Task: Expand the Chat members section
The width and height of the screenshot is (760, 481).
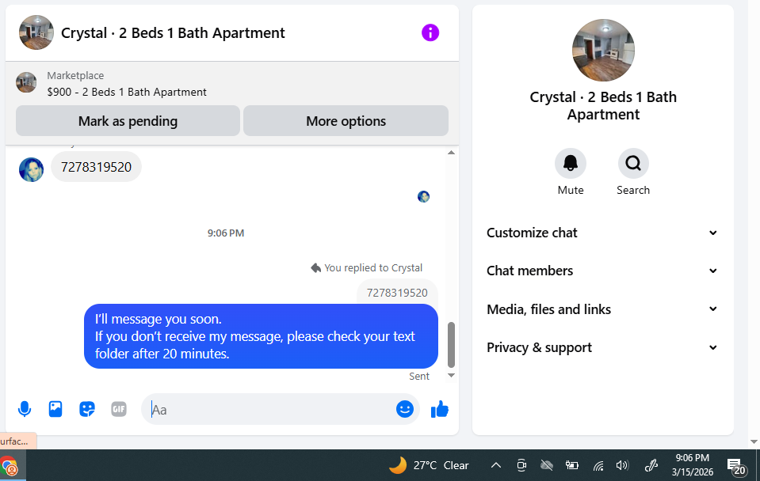Action: coord(602,271)
